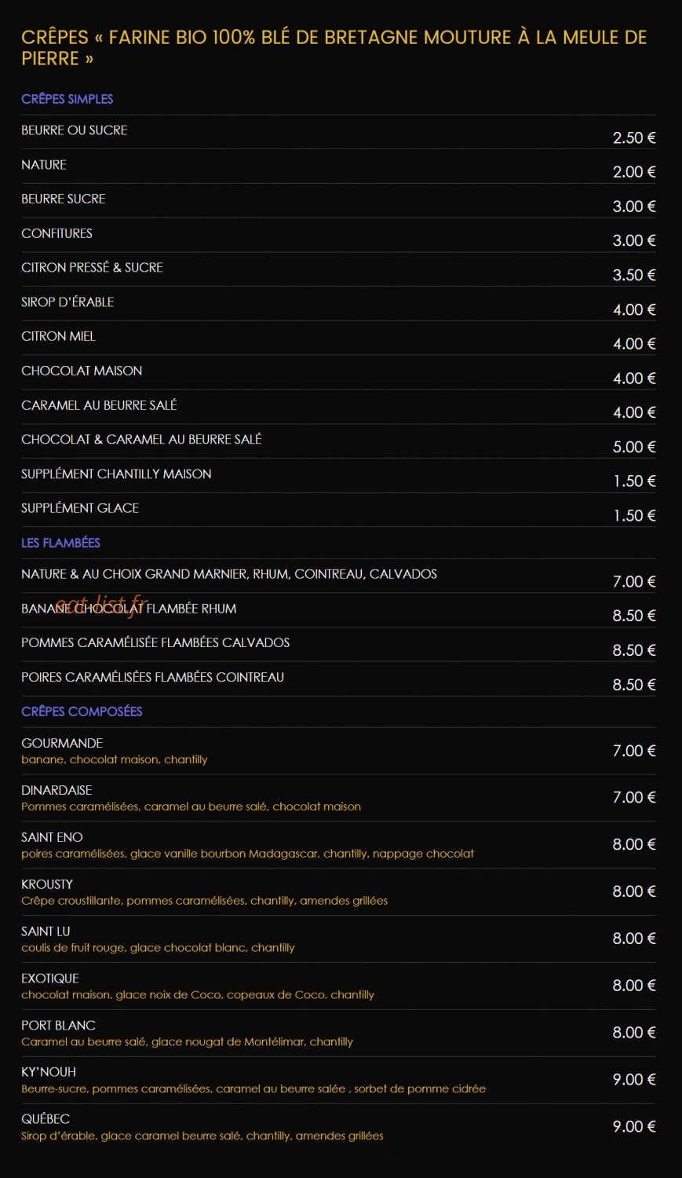Screen dimensions: 682x1178
Task: Open the CRÊPES COMPOSÉES section heading
Action: click(x=82, y=712)
